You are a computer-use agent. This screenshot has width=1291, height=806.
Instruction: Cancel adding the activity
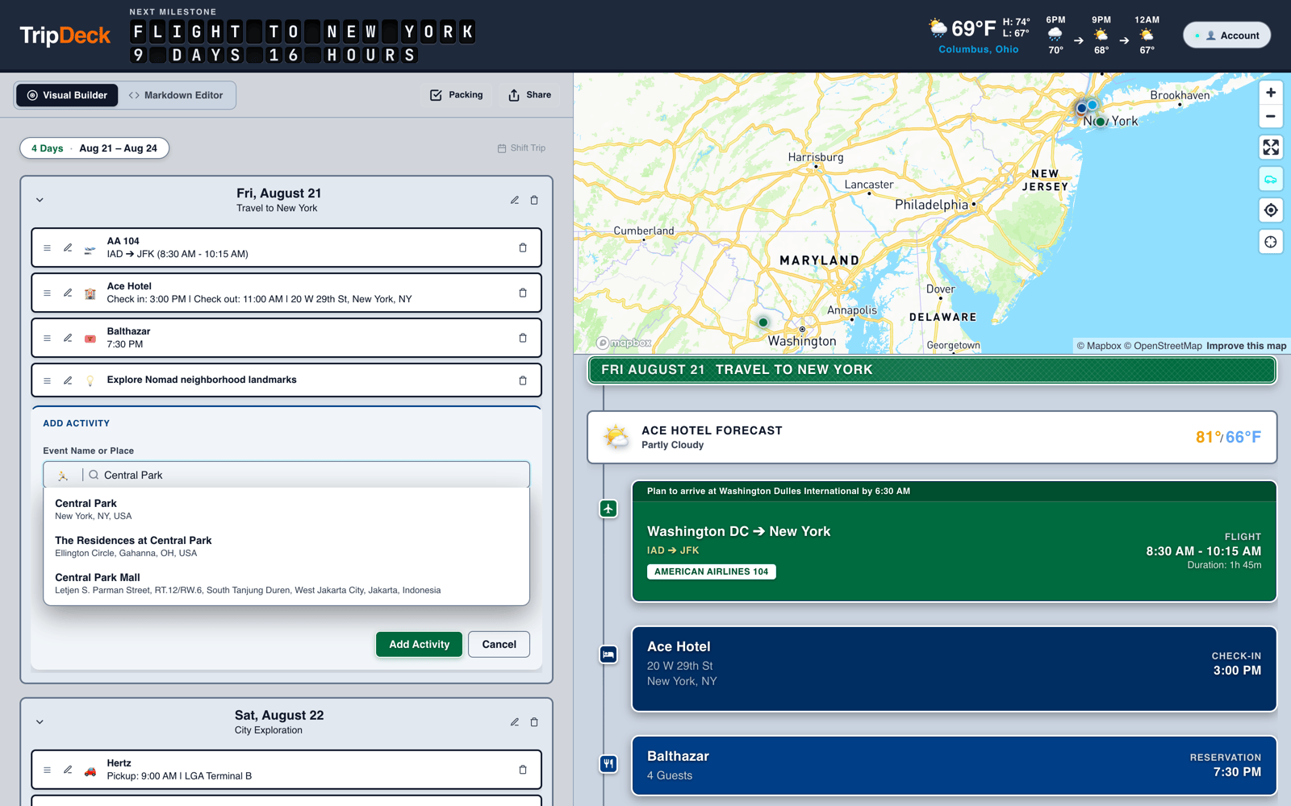coord(499,644)
